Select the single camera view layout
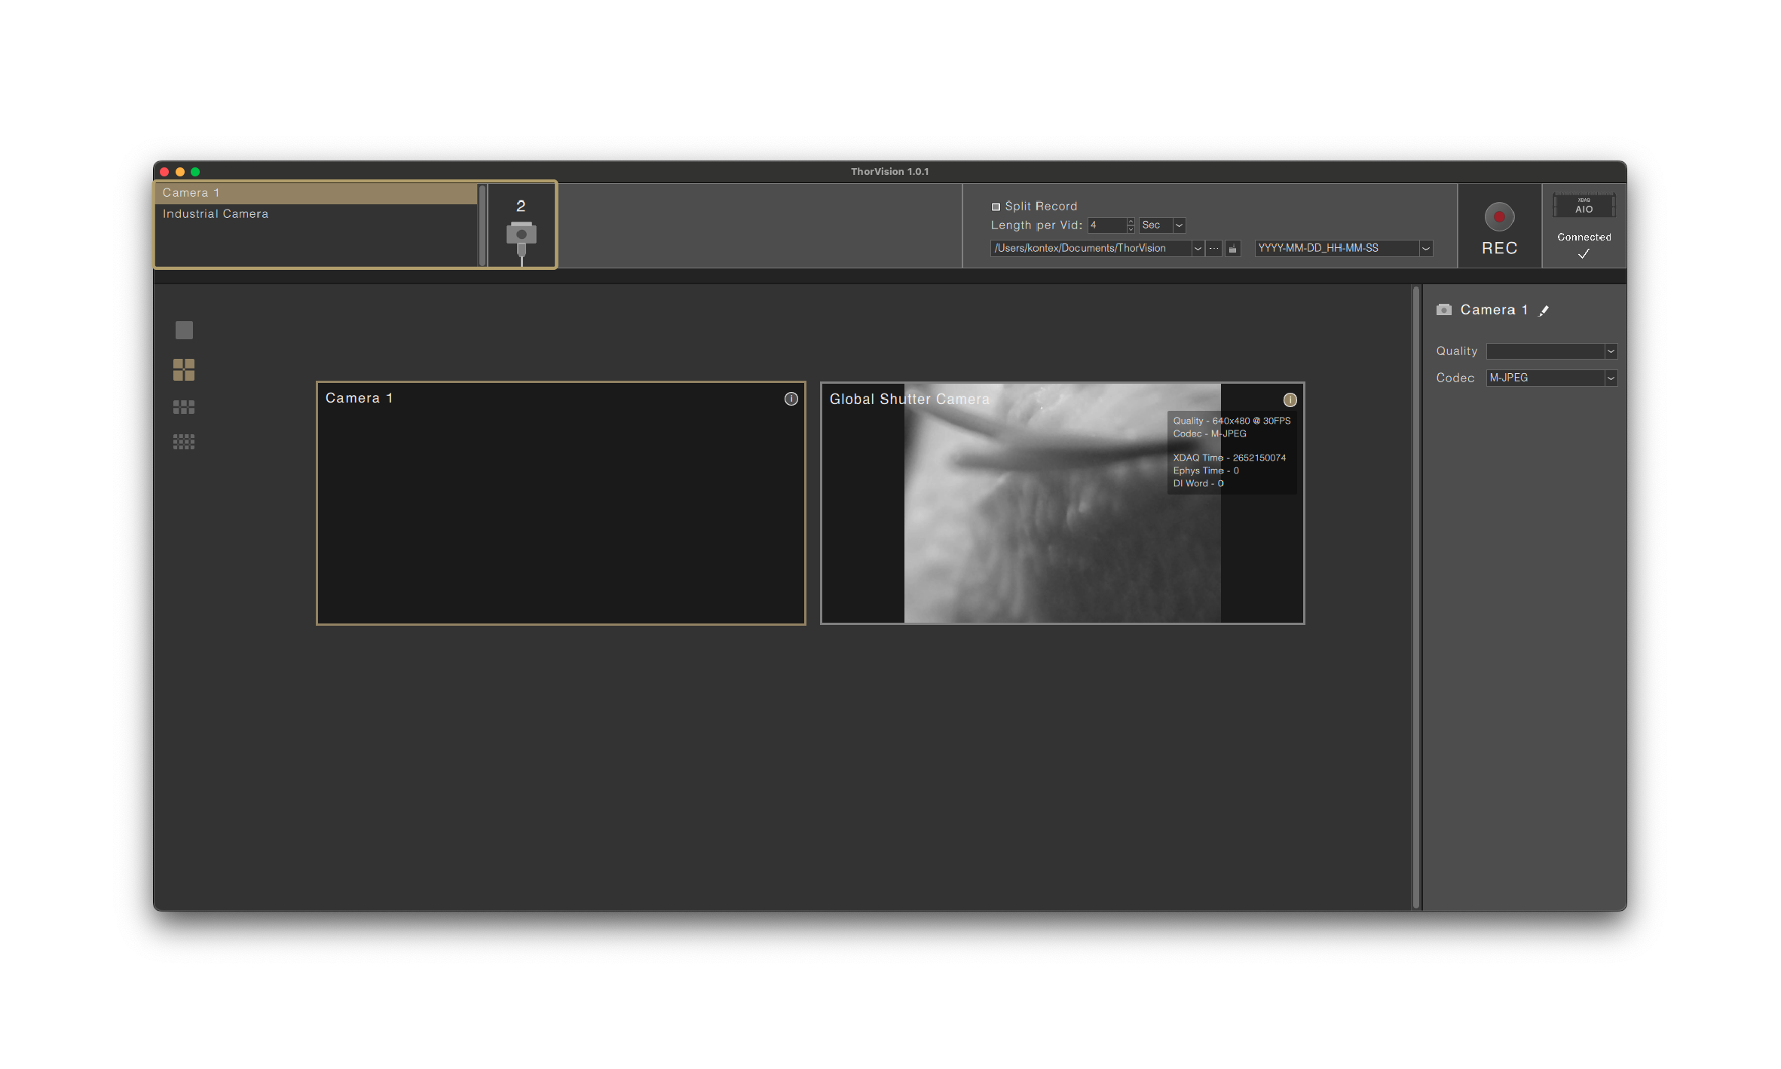Viewport: 1781px width, 1069px height. click(x=183, y=329)
